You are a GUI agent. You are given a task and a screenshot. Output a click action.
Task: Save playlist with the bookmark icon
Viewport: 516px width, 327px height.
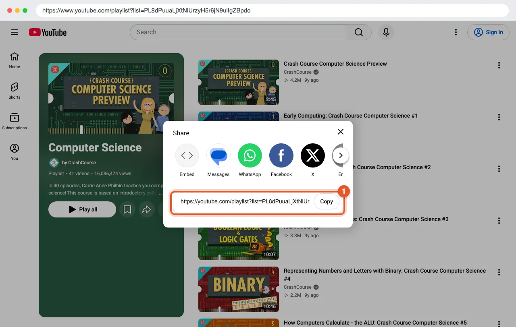click(x=127, y=209)
